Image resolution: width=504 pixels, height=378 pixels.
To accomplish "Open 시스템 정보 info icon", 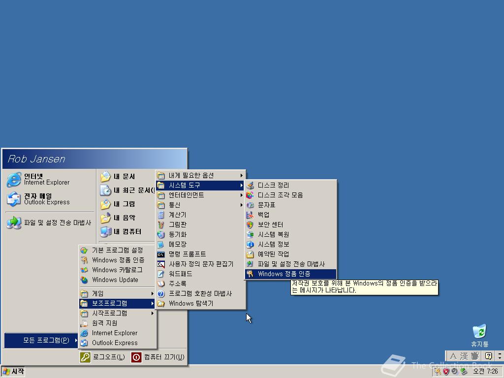I will 250,244.
